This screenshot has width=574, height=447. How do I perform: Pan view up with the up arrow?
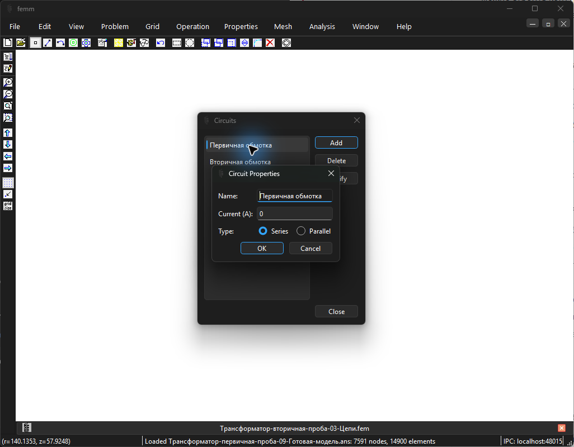(x=8, y=132)
